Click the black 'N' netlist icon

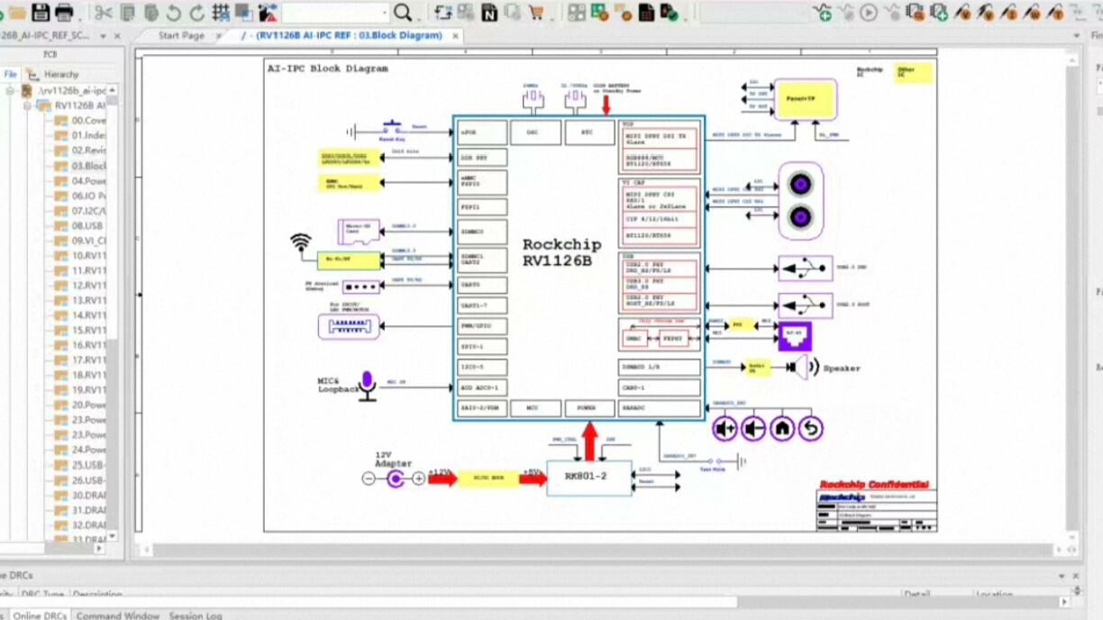489,13
